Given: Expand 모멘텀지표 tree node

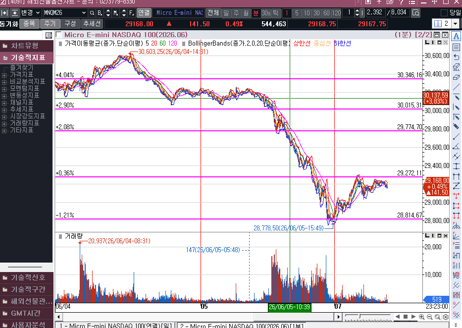Looking at the screenshot, I should 4,89.
